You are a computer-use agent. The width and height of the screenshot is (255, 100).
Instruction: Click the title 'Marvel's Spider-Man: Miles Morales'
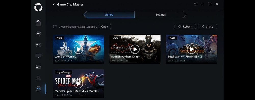(x=76, y=91)
